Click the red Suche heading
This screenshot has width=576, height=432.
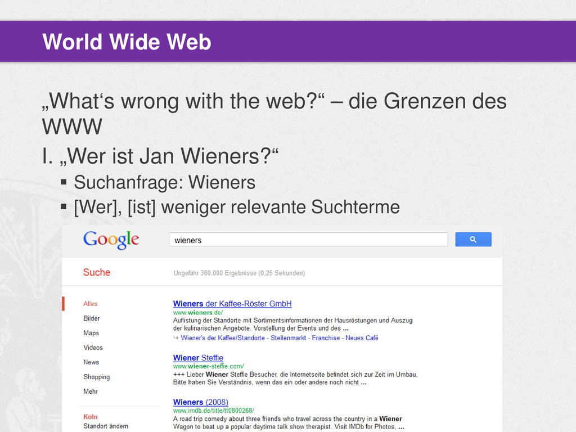pyautogui.click(x=97, y=272)
